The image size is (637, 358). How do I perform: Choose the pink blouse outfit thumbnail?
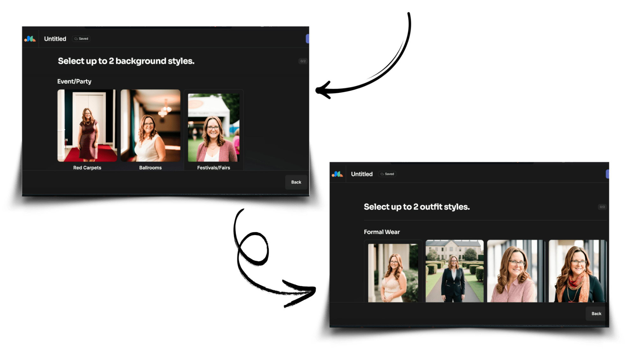(x=516, y=271)
